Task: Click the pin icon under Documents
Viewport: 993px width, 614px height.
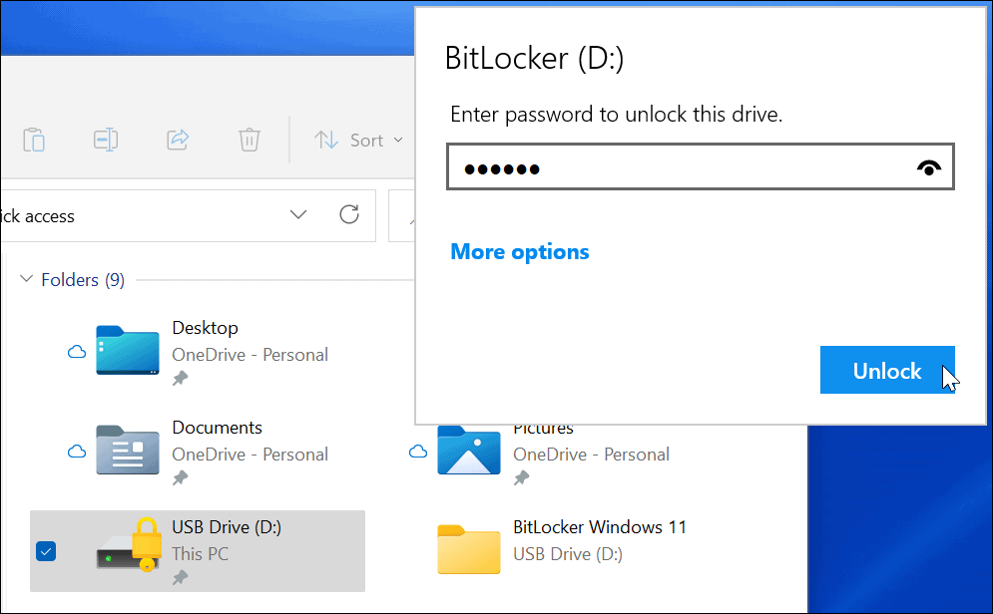Action: click(182, 479)
